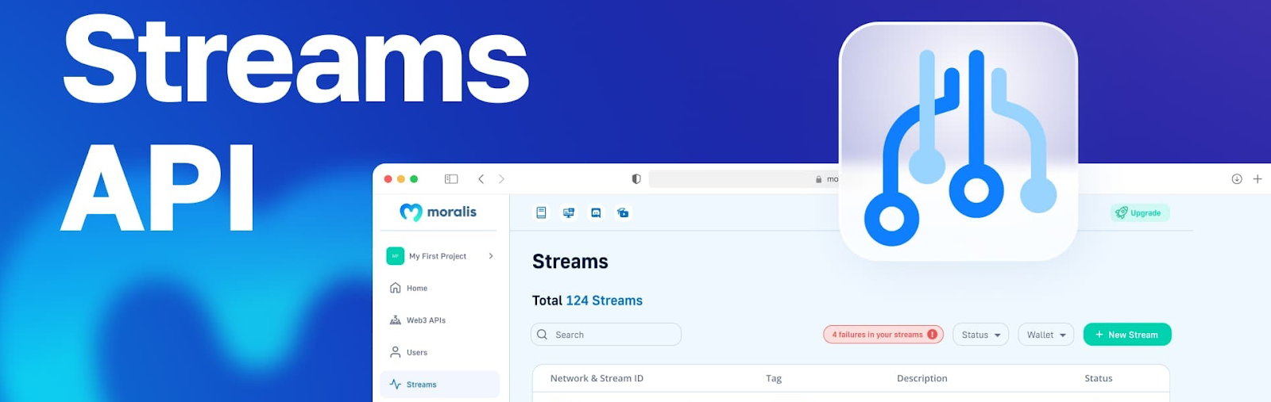Viewport: 1271px width, 402px height.
Task: Open the Wallet filter dropdown
Action: (1046, 335)
